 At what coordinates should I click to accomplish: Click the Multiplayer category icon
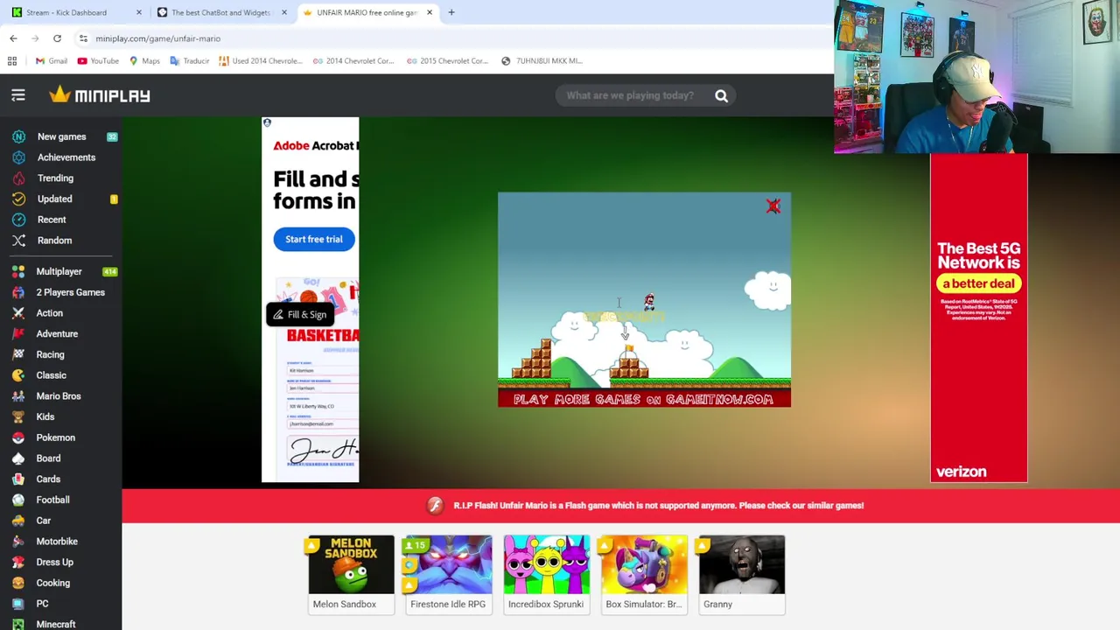[18, 271]
